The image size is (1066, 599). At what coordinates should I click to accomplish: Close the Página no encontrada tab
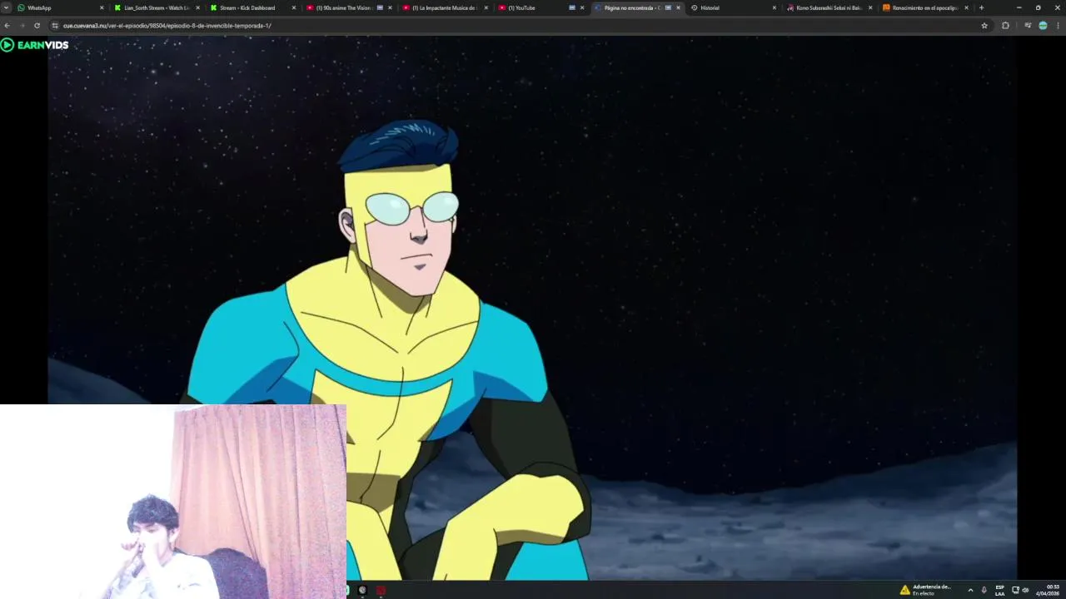click(x=678, y=7)
